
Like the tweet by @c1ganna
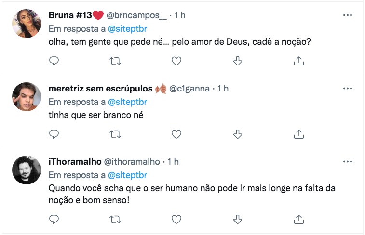[x=176, y=133]
